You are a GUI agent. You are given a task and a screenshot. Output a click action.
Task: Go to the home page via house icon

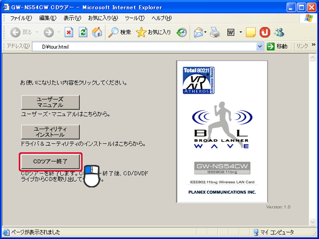click(x=97, y=32)
